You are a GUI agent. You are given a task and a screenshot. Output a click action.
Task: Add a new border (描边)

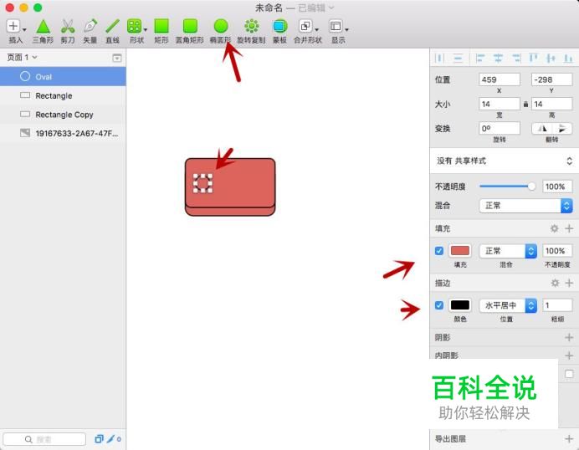click(569, 284)
